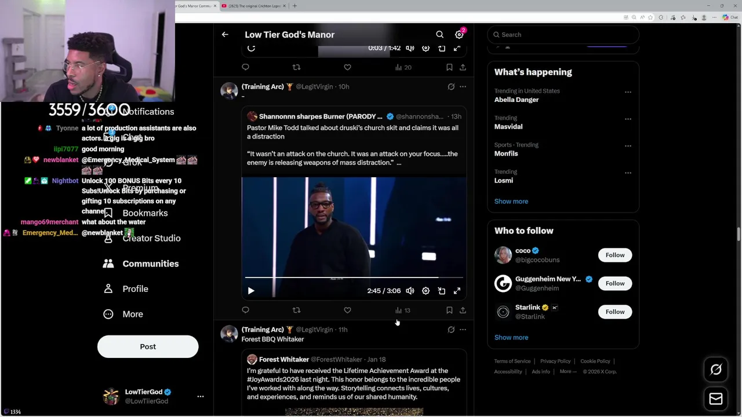Open Notifications in the sidebar
742x417 pixels.
[x=147, y=111]
